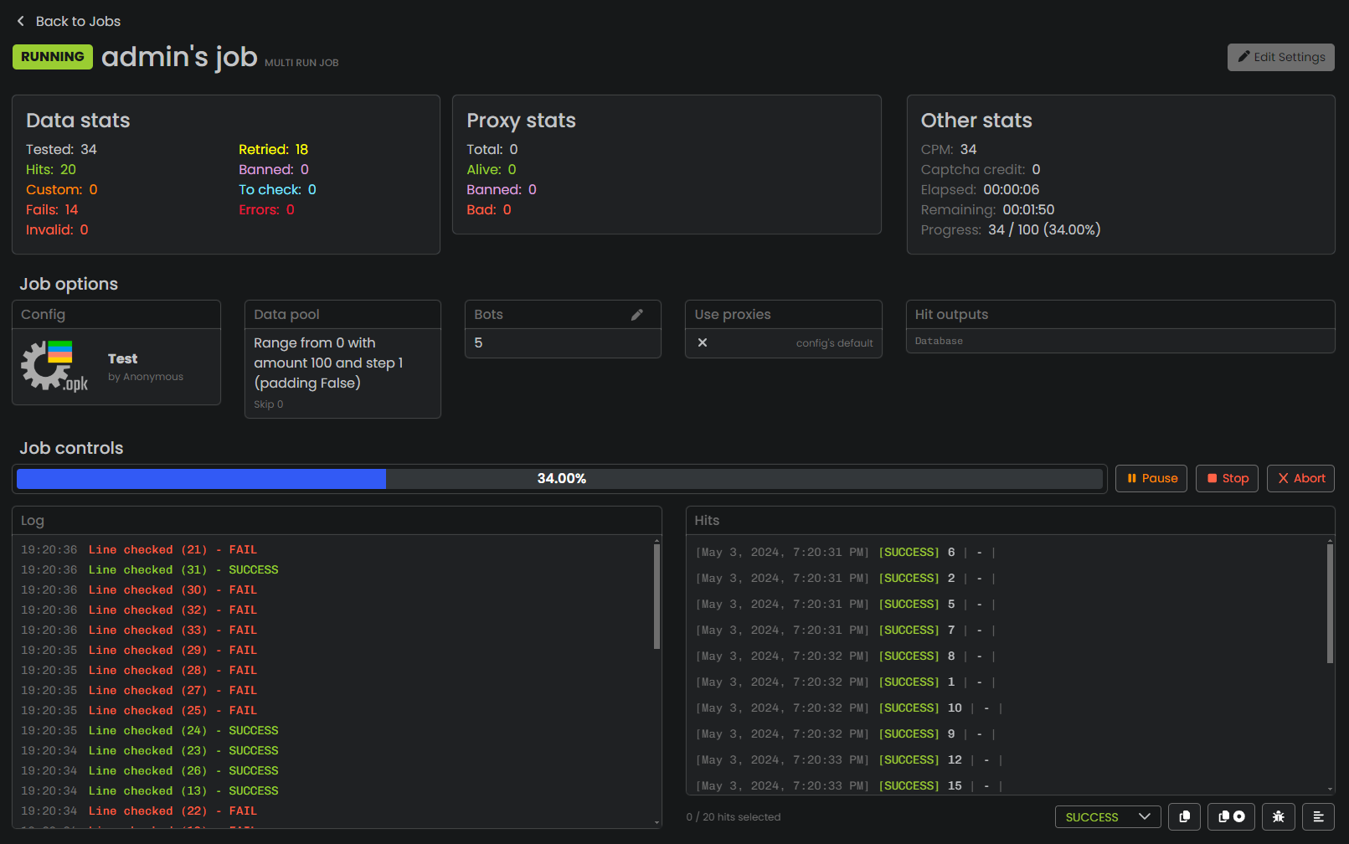Click the pause bars icon in Pause button
Screen dimensions: 1349x844
[1132, 478]
